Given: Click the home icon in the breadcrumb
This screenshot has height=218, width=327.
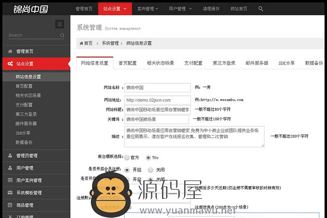Looking at the screenshot, I should [81, 43].
